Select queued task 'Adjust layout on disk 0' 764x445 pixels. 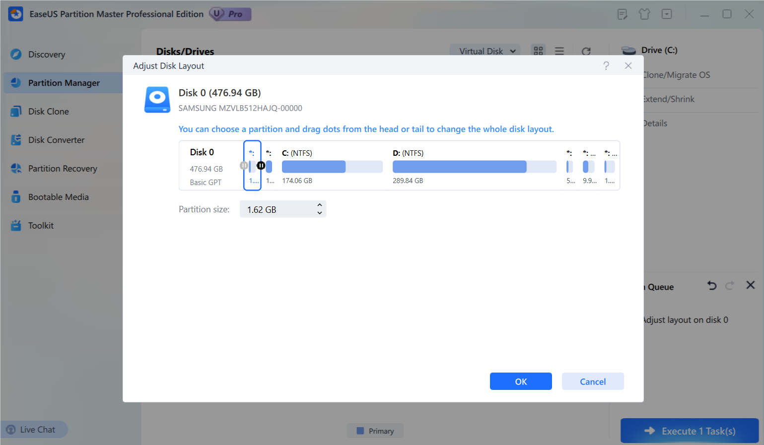point(686,320)
